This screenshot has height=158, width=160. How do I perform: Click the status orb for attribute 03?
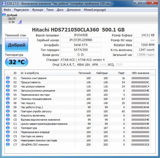coord(8,86)
